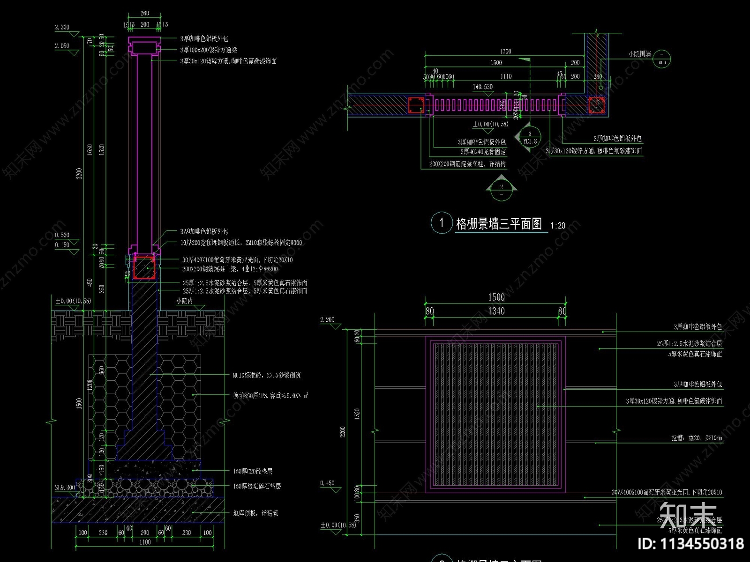Click note '150厚级配碎石垫层'
This screenshot has height=562, width=750.
pos(257,486)
